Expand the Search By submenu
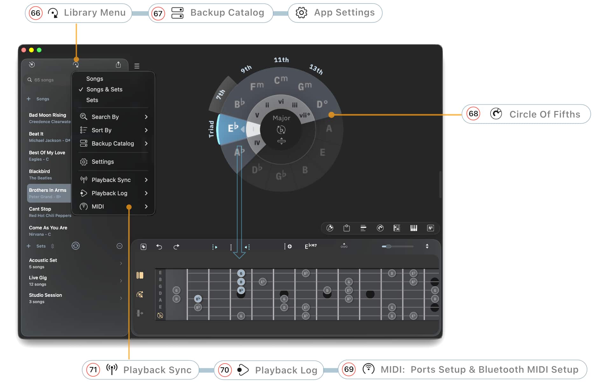 pyautogui.click(x=113, y=117)
